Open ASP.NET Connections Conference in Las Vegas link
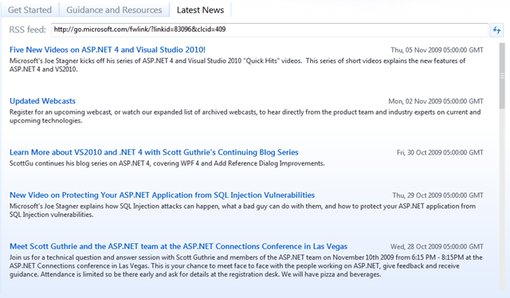The image size is (510, 298). (178, 246)
